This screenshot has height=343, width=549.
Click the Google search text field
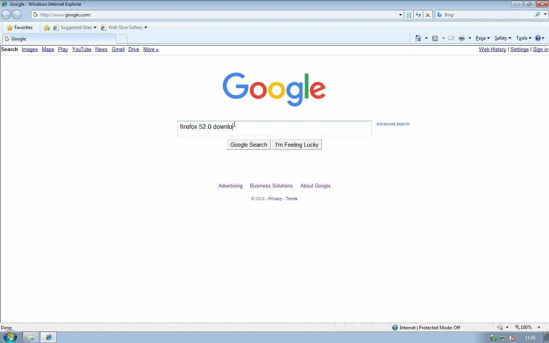click(x=274, y=128)
